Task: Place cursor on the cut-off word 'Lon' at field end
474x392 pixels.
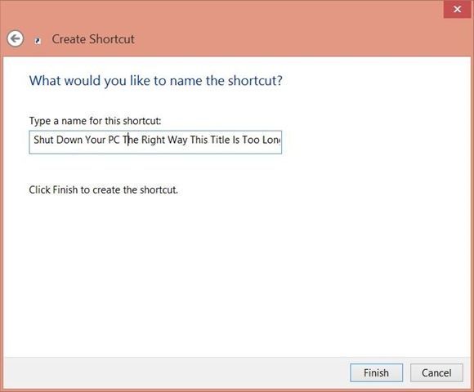Action: (x=271, y=140)
